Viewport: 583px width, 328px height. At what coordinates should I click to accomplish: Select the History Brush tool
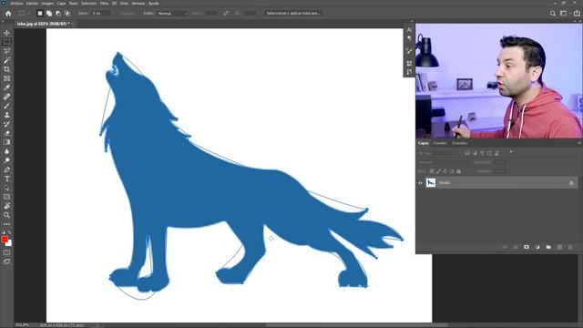(x=6, y=124)
